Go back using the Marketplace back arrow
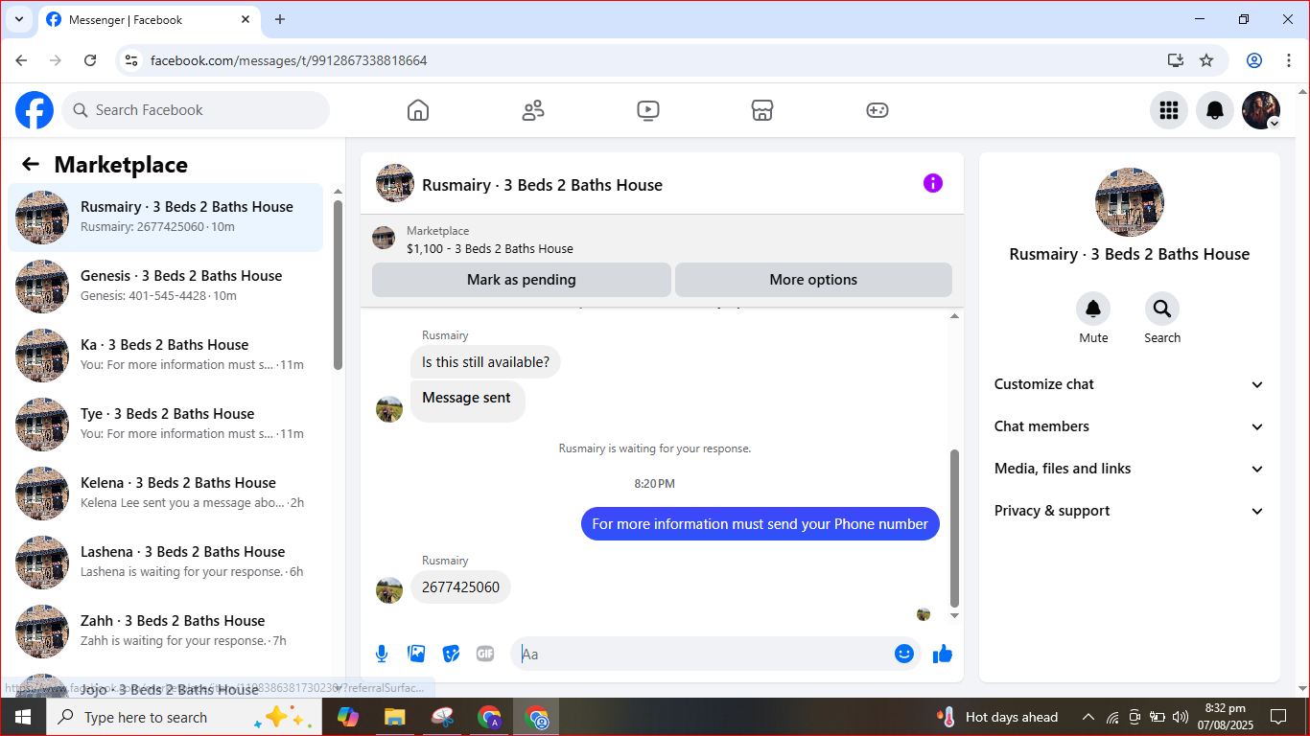 tap(31, 164)
